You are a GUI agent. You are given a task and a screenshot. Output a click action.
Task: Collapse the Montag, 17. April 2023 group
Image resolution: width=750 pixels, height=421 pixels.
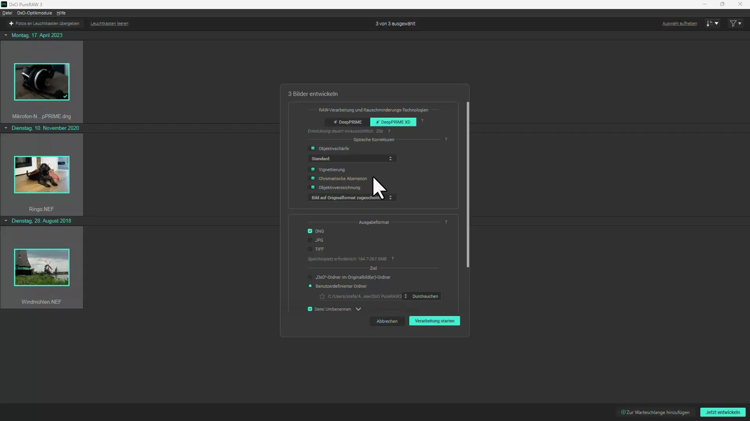coord(6,35)
